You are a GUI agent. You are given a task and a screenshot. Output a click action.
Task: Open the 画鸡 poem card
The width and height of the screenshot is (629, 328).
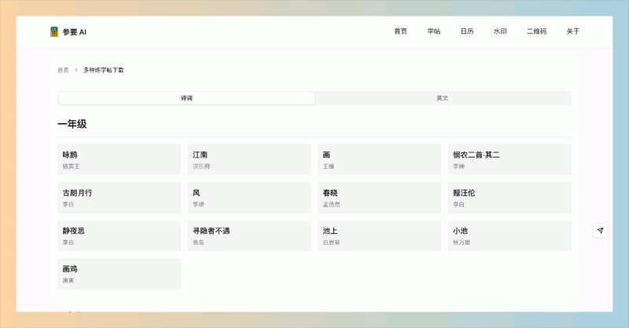pyautogui.click(x=120, y=274)
